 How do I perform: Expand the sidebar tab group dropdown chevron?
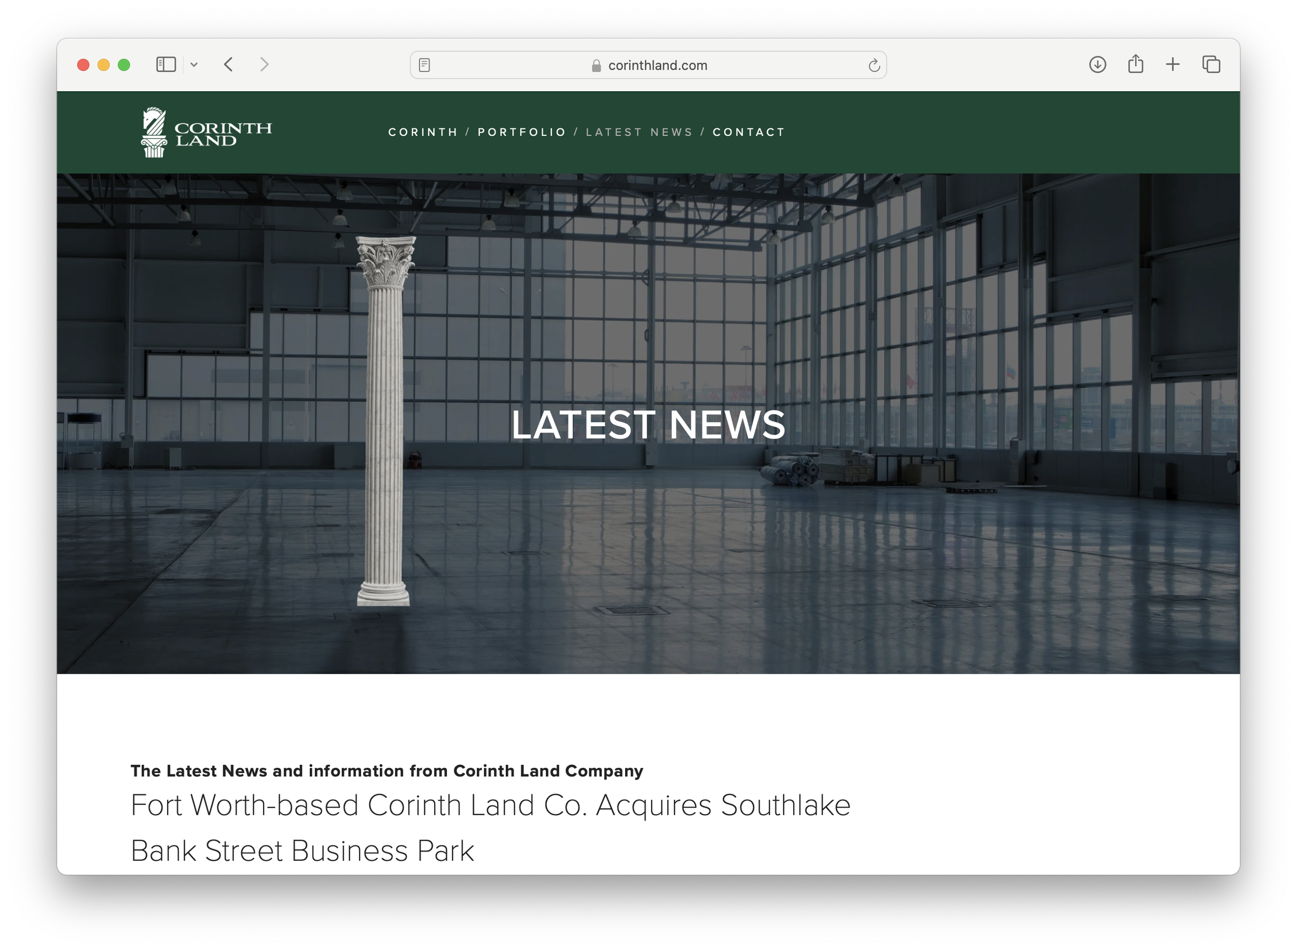(x=194, y=65)
